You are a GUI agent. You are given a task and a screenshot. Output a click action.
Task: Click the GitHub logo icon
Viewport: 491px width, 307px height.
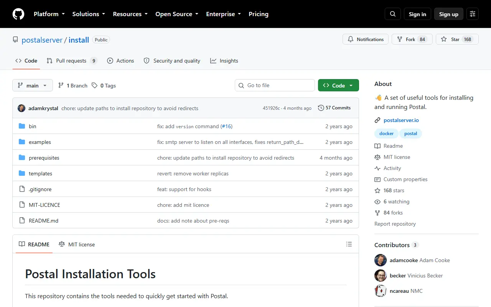click(18, 14)
